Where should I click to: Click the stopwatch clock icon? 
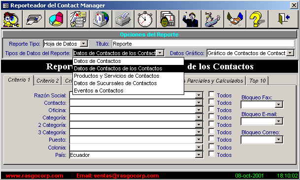coord(145,19)
